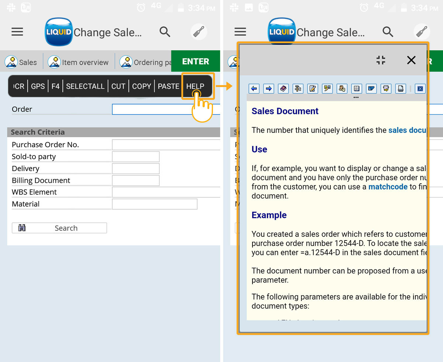Shrink the help popup using the collapse icon

pyautogui.click(x=381, y=60)
